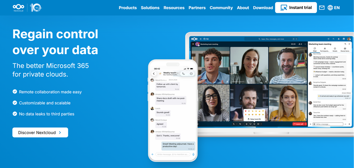Click Amara Weber's video tile
This screenshot has height=168, width=354.
[x=288, y=103]
